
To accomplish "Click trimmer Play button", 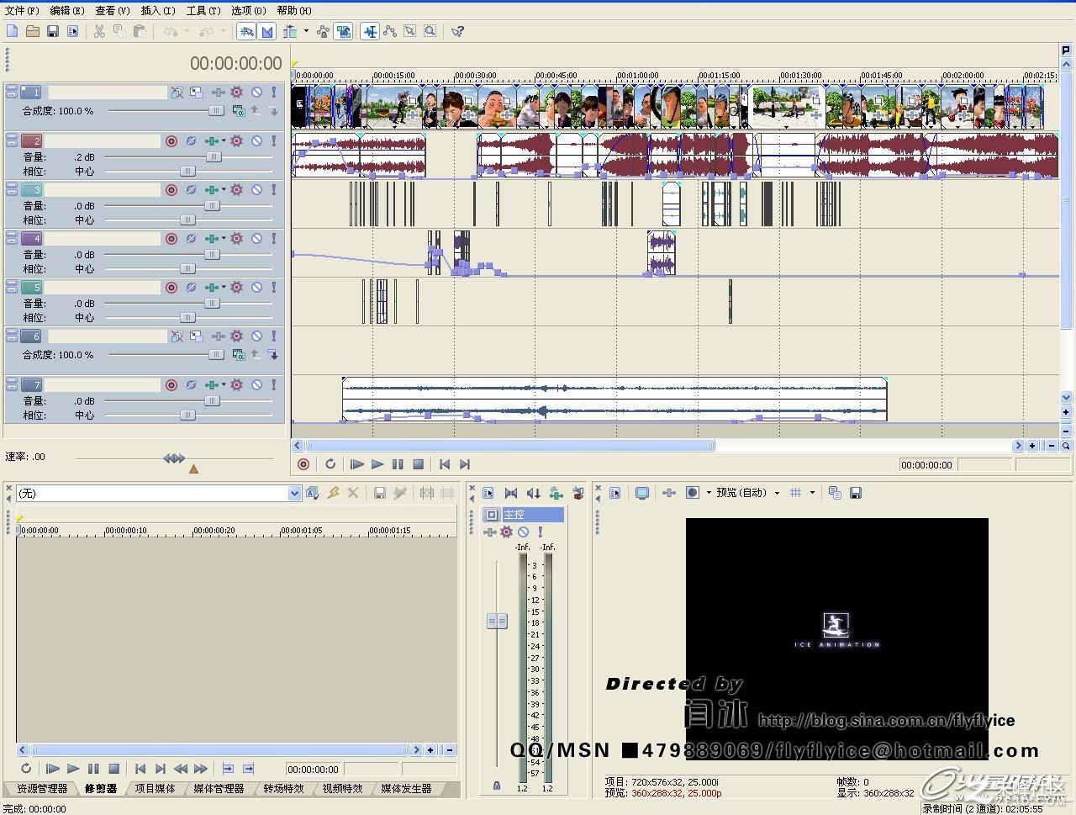I will click(73, 769).
